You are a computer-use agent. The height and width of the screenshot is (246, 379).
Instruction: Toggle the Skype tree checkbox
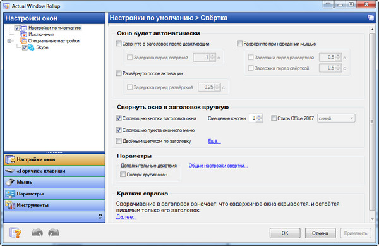point(25,47)
